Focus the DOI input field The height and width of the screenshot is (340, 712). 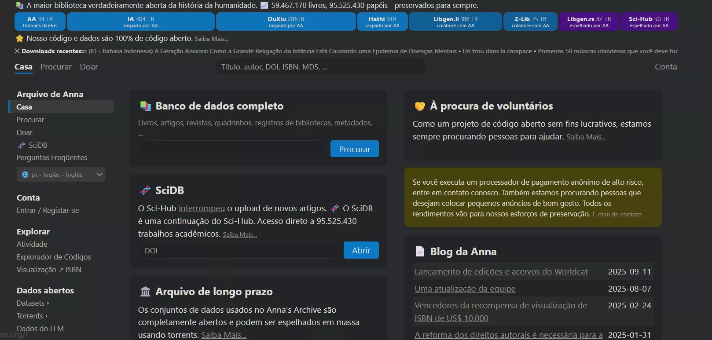click(239, 250)
